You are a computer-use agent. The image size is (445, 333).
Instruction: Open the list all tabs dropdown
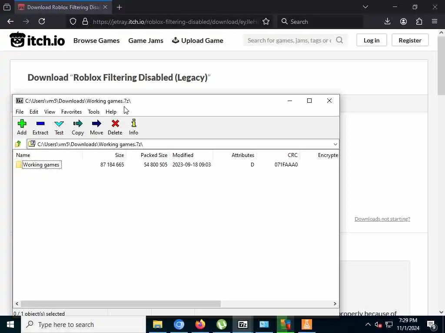point(365,7)
